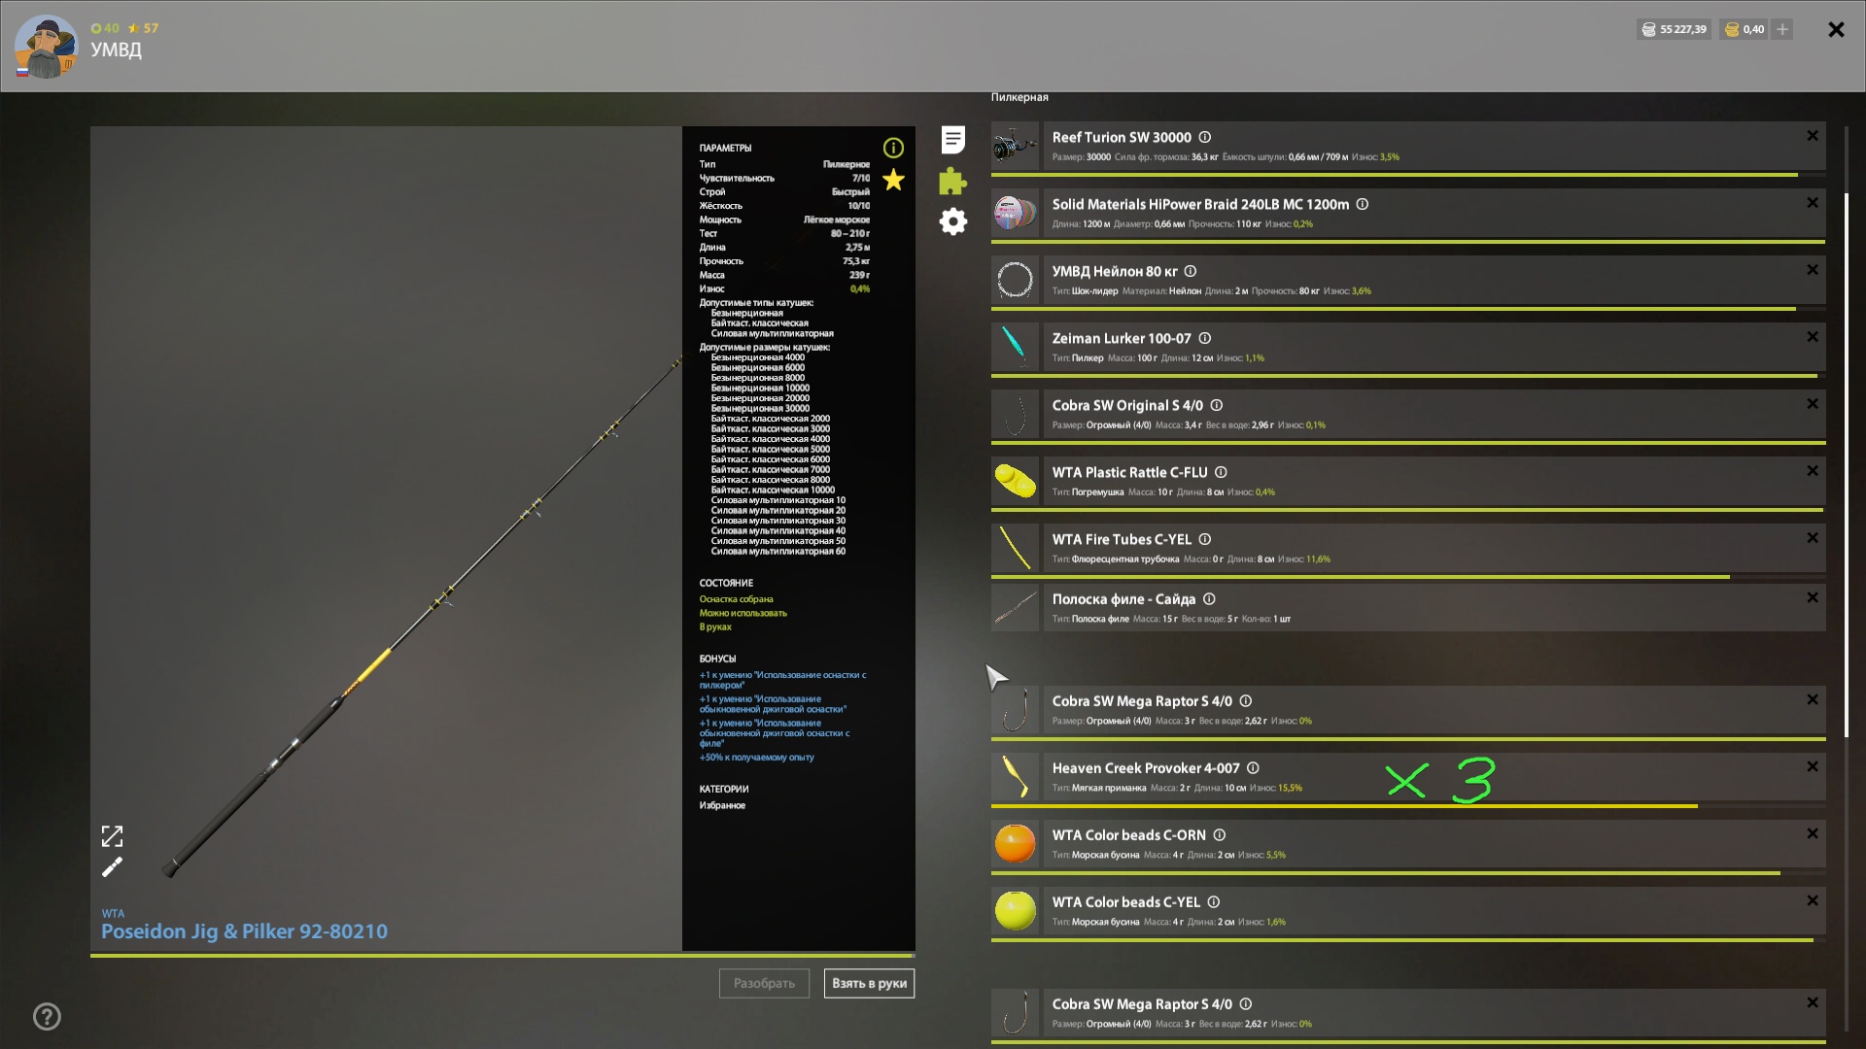
Task: Show info for Heaven Creek Provoker 4-007
Action: [x=1254, y=768]
